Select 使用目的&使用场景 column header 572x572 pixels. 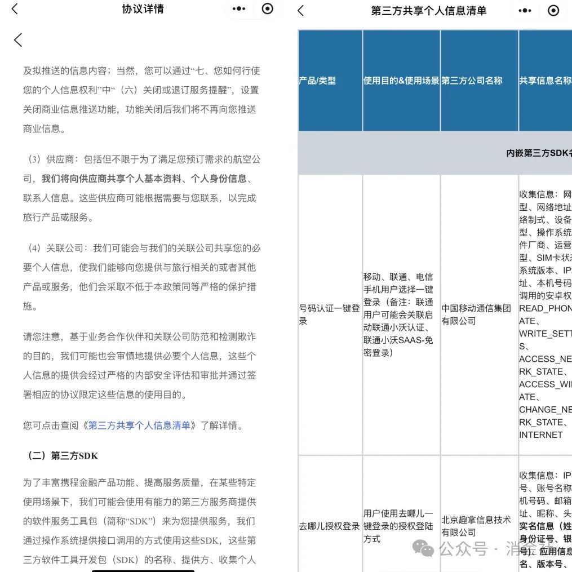point(401,80)
